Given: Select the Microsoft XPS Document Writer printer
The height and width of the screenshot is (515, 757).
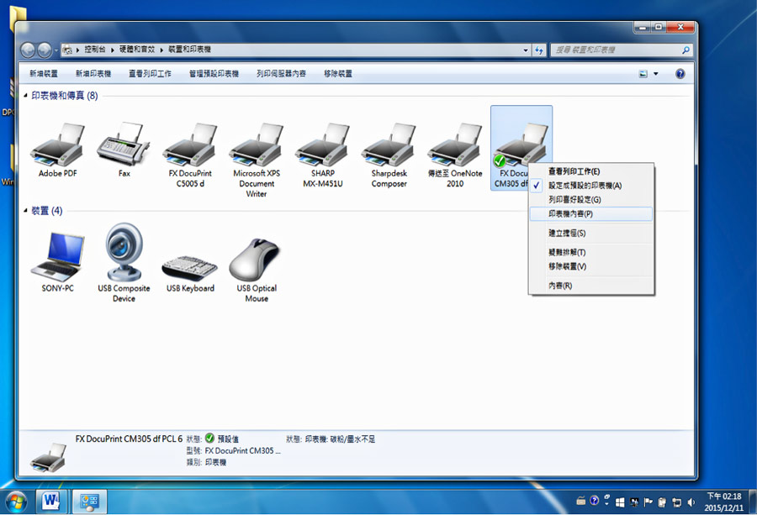Looking at the screenshot, I should click(x=257, y=145).
